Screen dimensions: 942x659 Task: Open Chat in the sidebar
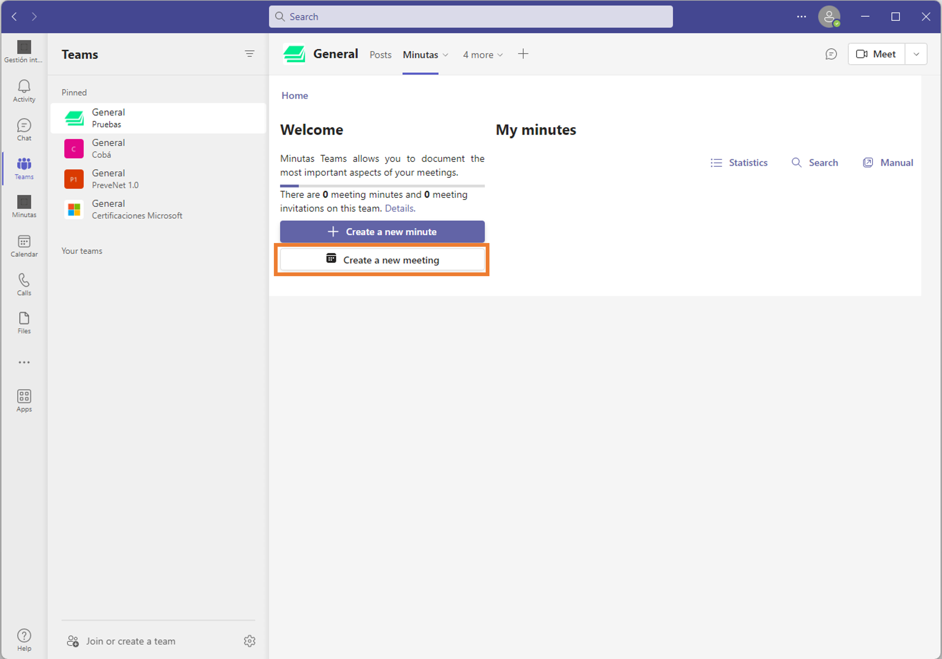coord(24,130)
